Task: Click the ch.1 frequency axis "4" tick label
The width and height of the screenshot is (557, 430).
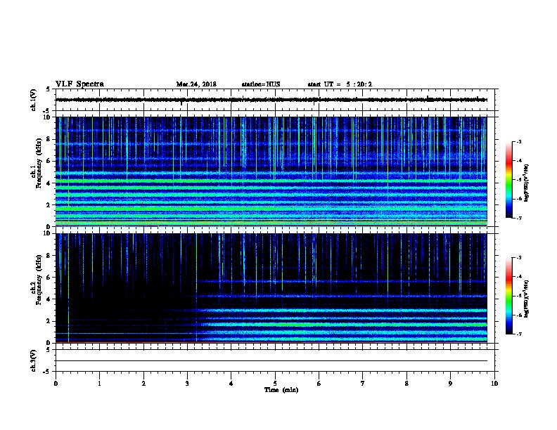Action: point(48,183)
